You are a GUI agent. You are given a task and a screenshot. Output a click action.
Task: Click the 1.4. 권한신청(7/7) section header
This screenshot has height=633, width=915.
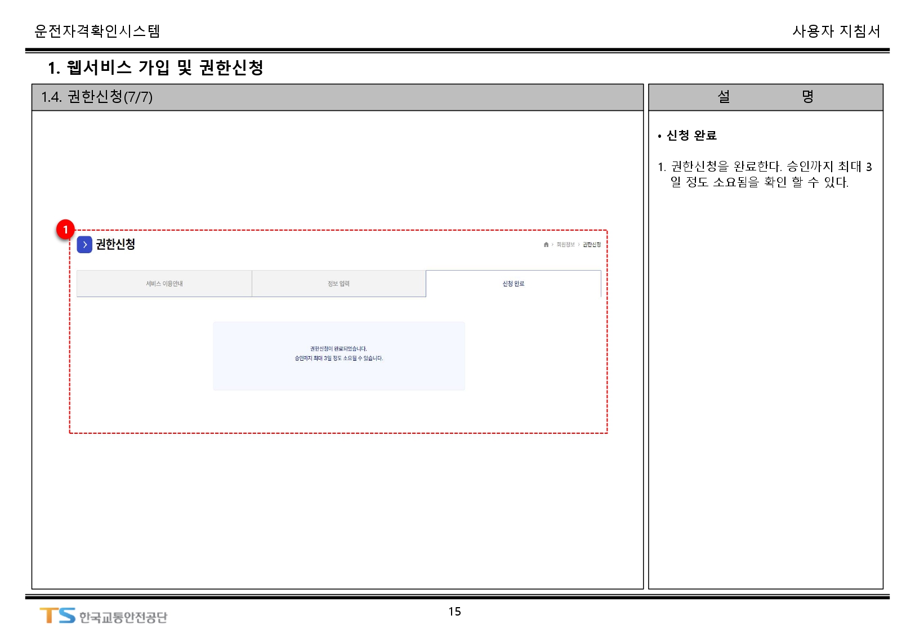97,97
